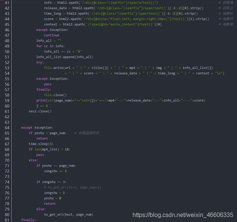Click the 'else:' keyword on line 70

tap(33, 160)
